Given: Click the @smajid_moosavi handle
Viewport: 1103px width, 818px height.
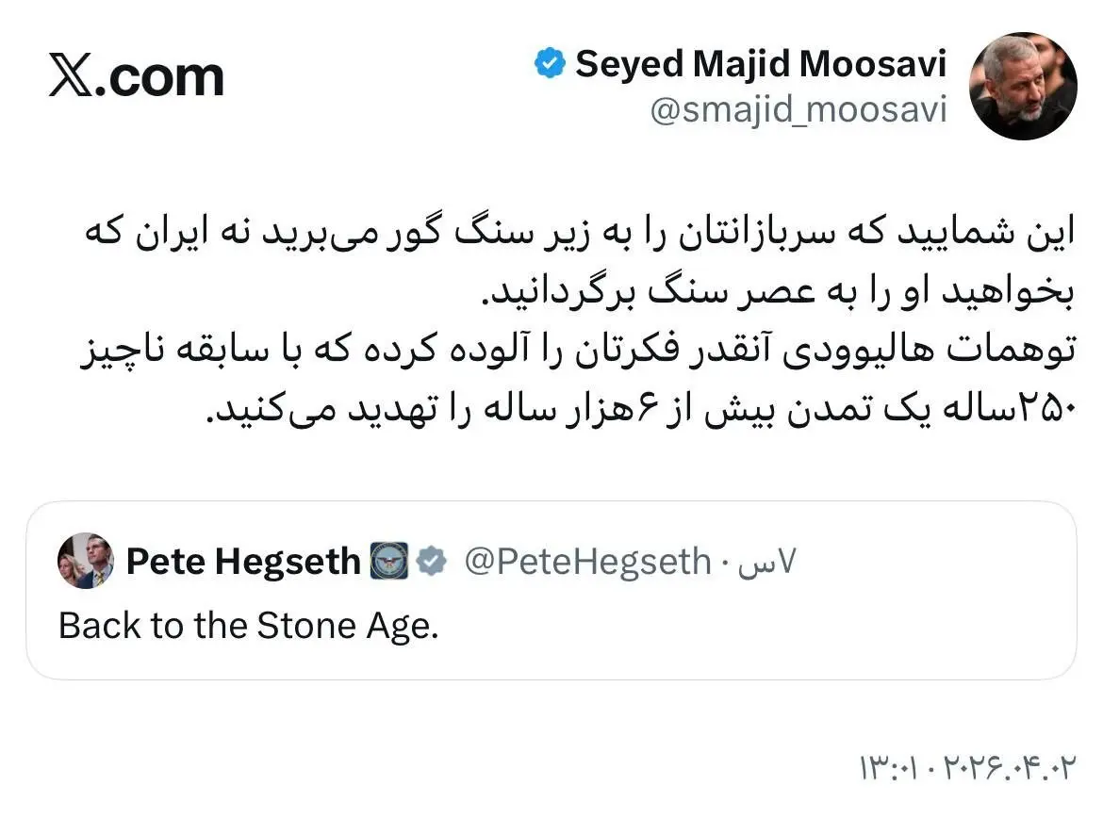Looking at the screenshot, I should [x=798, y=110].
